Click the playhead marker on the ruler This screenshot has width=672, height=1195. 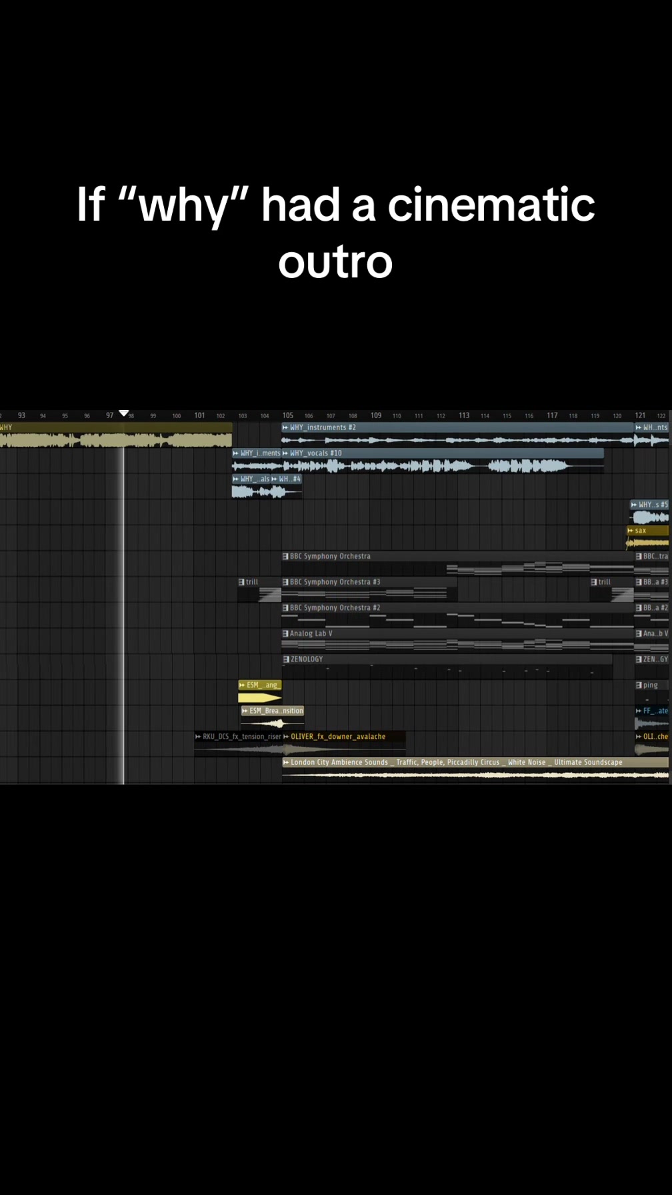pyautogui.click(x=124, y=414)
